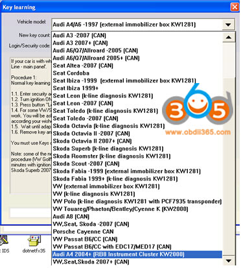
Task: Close the Key learning dialog
Action: click(x=235, y=7)
